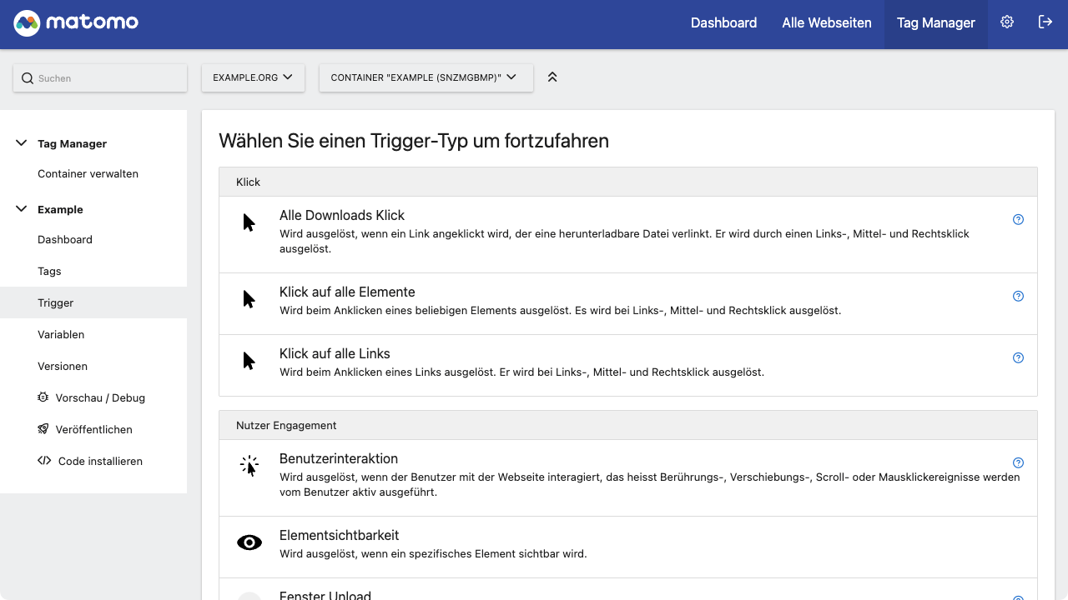Open Alle Webseiten in top navigation
Image resolution: width=1068 pixels, height=600 pixels.
pyautogui.click(x=827, y=23)
